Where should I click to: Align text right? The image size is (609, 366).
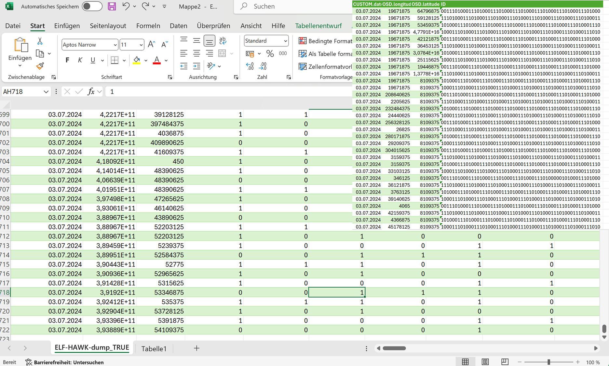(x=210, y=53)
